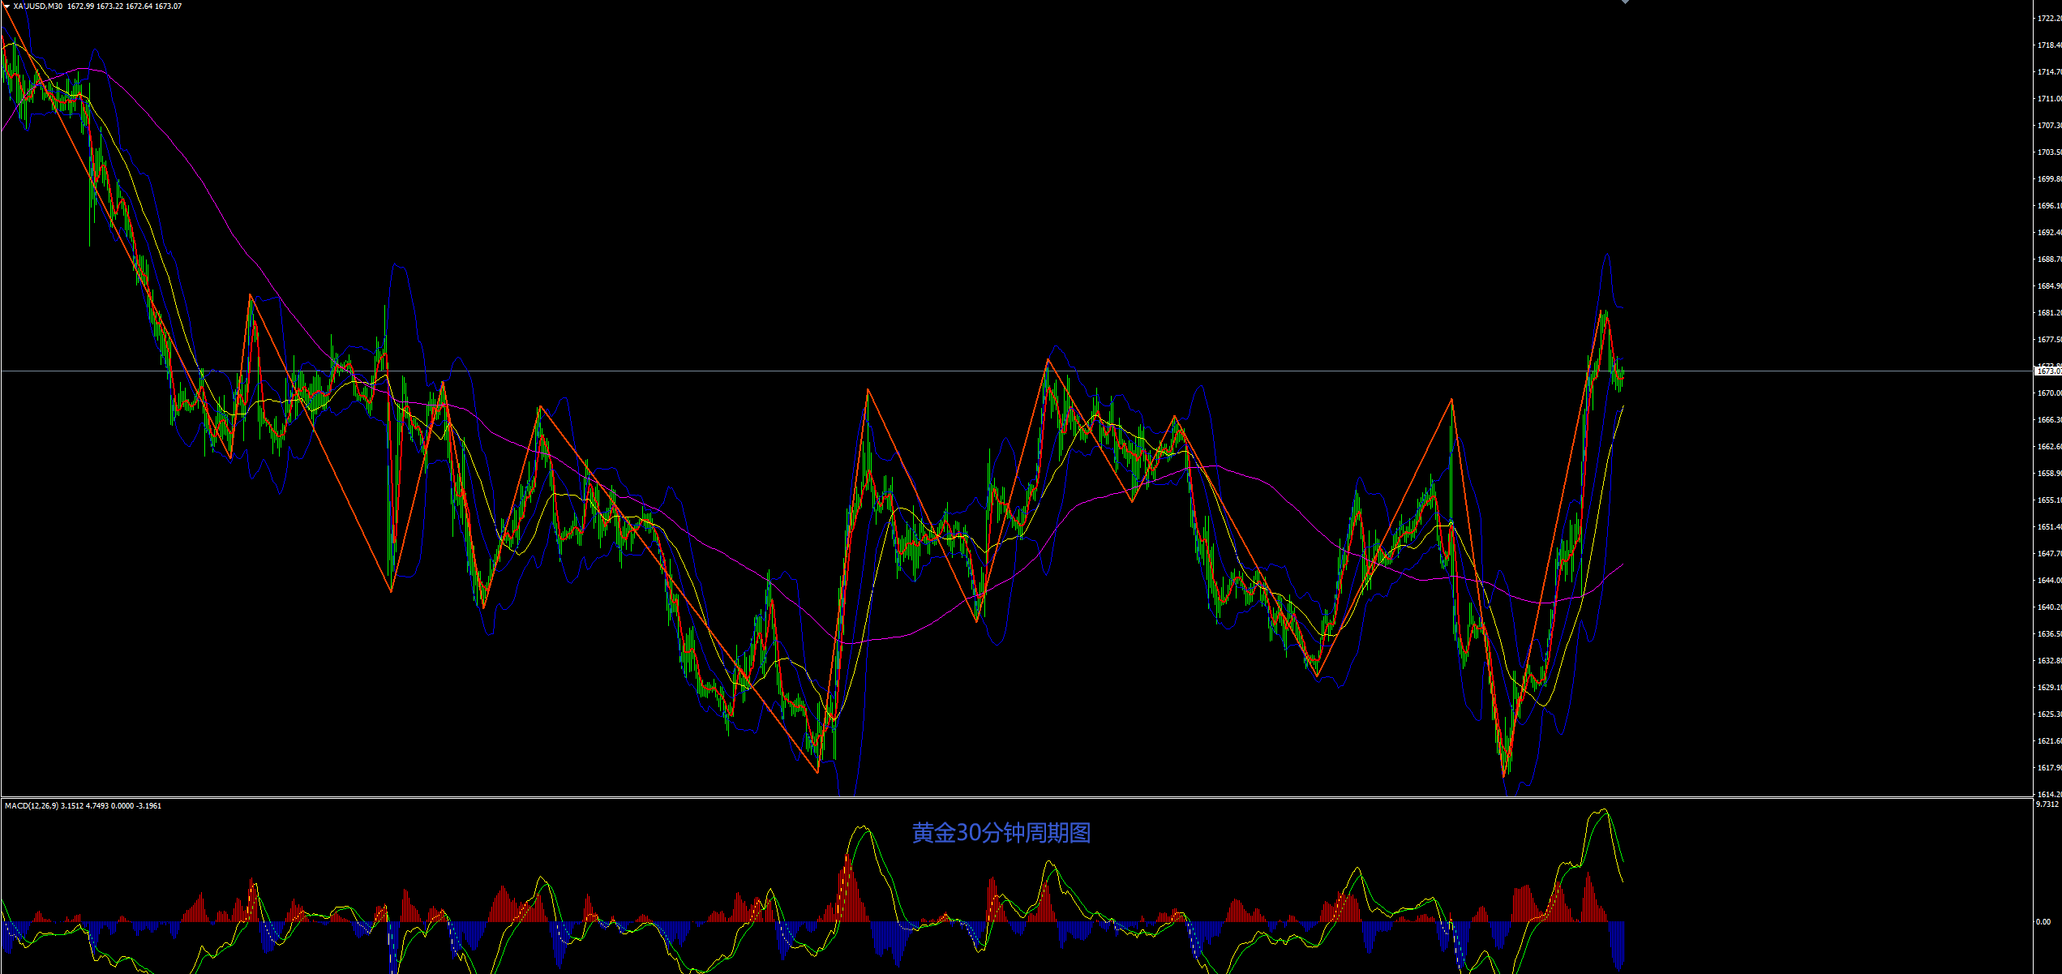Click the current price tag 1673 on the scale
This screenshot has height=974, width=2062.
(x=2048, y=371)
